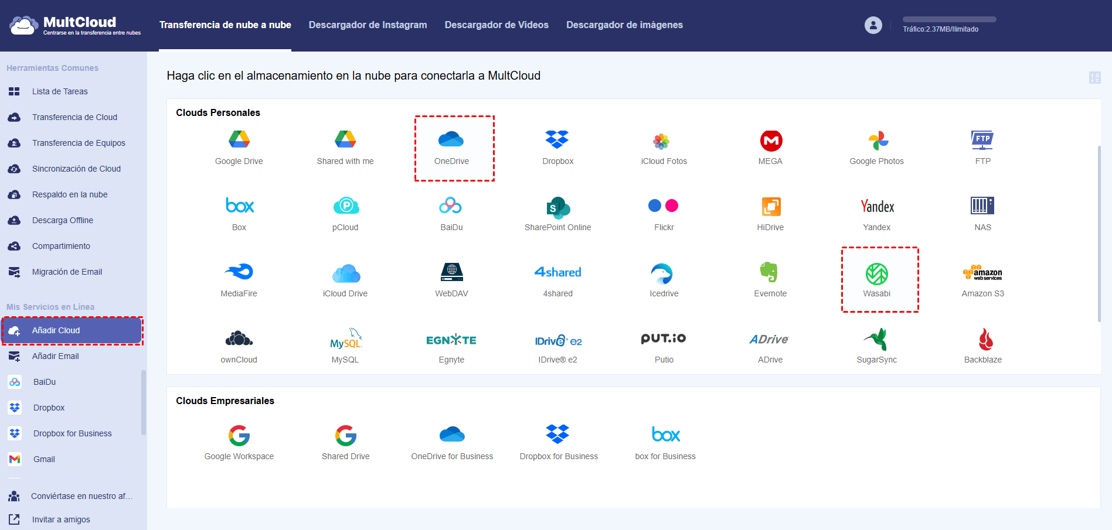
Task: Connect SharePoint Online
Action: click(557, 214)
